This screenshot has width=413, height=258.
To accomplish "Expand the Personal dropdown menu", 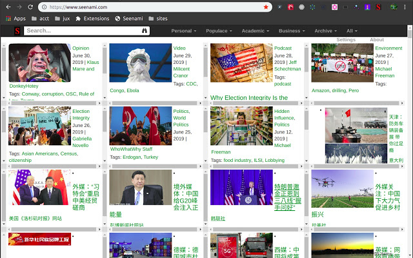I will (x=184, y=31).
